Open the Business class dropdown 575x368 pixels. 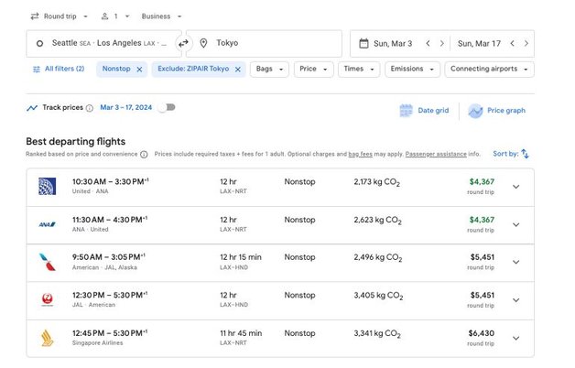click(161, 16)
